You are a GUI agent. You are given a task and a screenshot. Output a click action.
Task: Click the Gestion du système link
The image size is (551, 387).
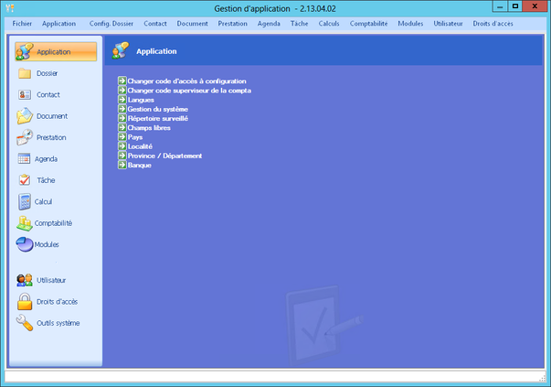(157, 109)
